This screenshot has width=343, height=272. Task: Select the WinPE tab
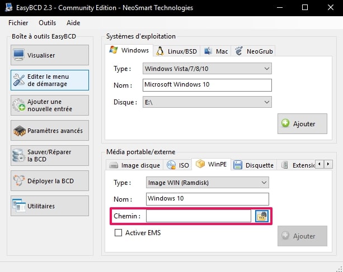tap(211, 164)
